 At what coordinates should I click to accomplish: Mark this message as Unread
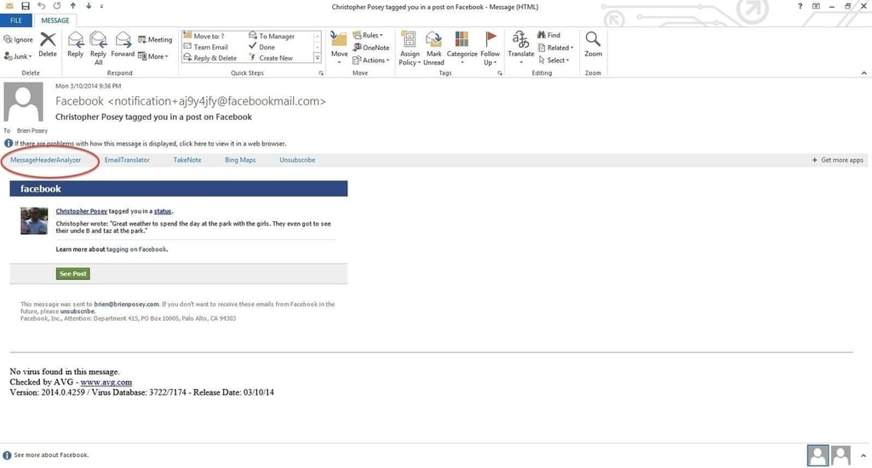tap(433, 49)
